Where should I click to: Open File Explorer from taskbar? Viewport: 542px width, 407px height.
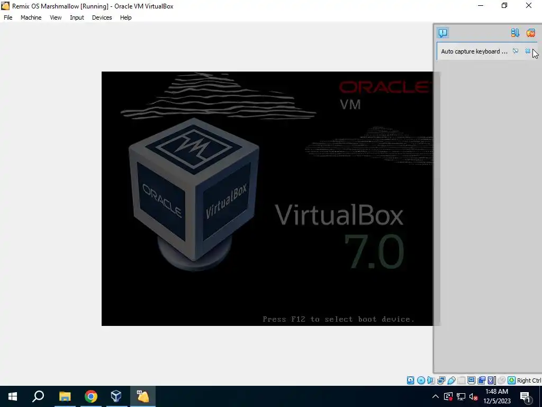click(x=65, y=396)
